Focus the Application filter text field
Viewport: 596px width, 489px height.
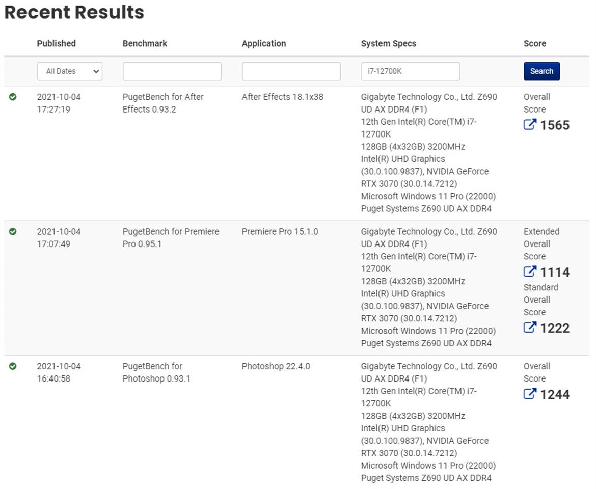[x=291, y=71]
